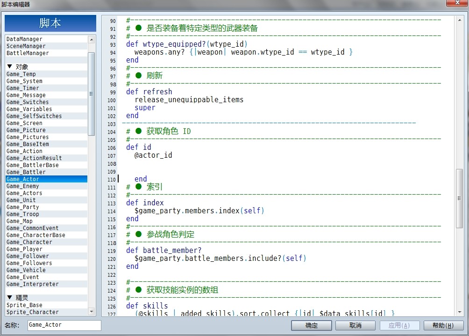Screen dimensions: 469x336
Task: Click the 取消 cancel button
Action: click(355, 326)
